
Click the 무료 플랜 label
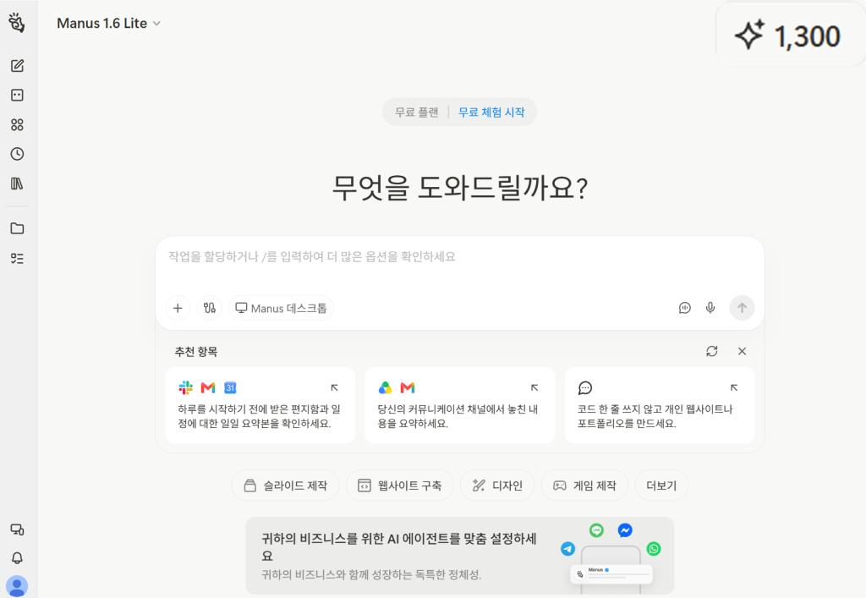(x=416, y=112)
